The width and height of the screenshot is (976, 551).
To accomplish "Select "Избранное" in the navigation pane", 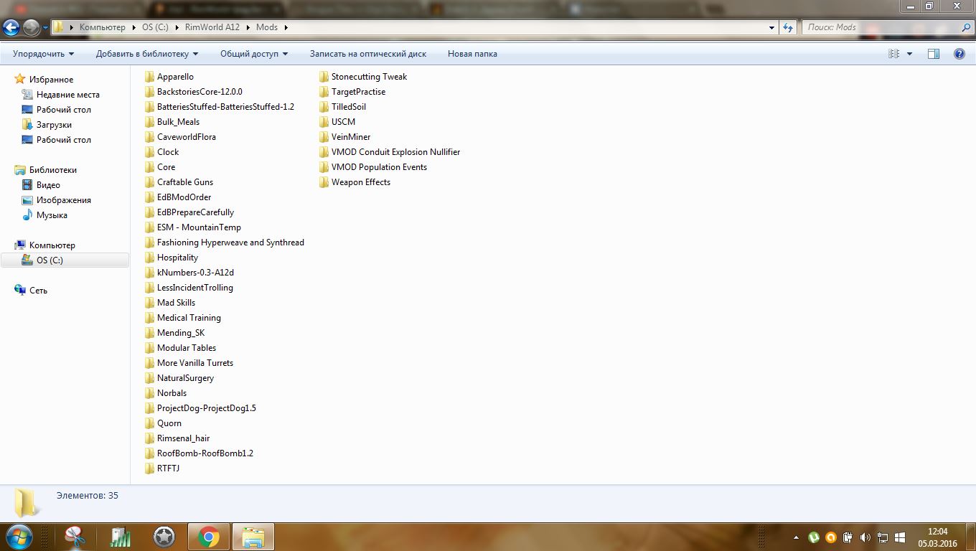I will point(51,80).
